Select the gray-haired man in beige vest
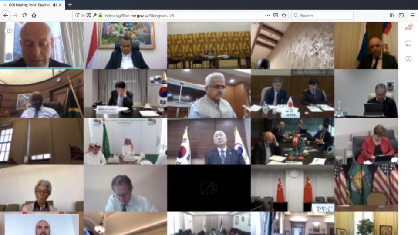 coord(209,94)
